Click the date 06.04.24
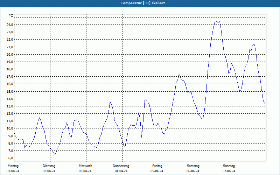The width and height of the screenshot is (280, 175). pyautogui.click(x=193, y=171)
